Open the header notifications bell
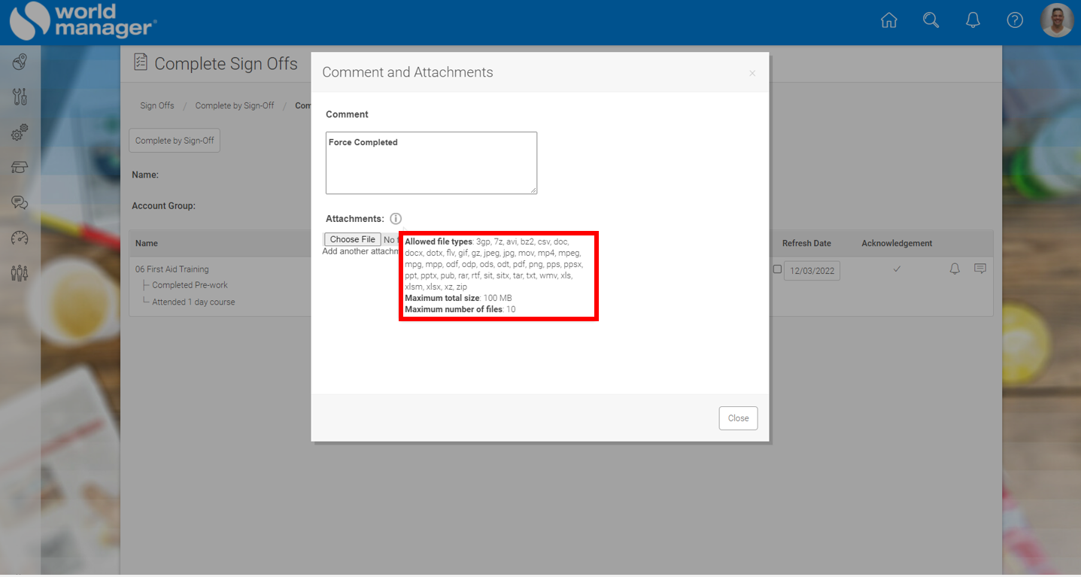1081x577 pixels. 973,21
